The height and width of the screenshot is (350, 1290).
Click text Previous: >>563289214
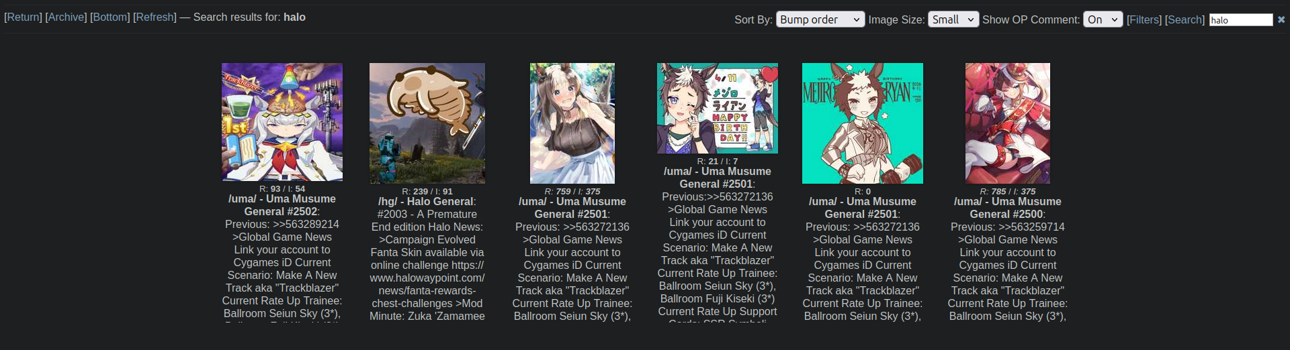(x=282, y=224)
